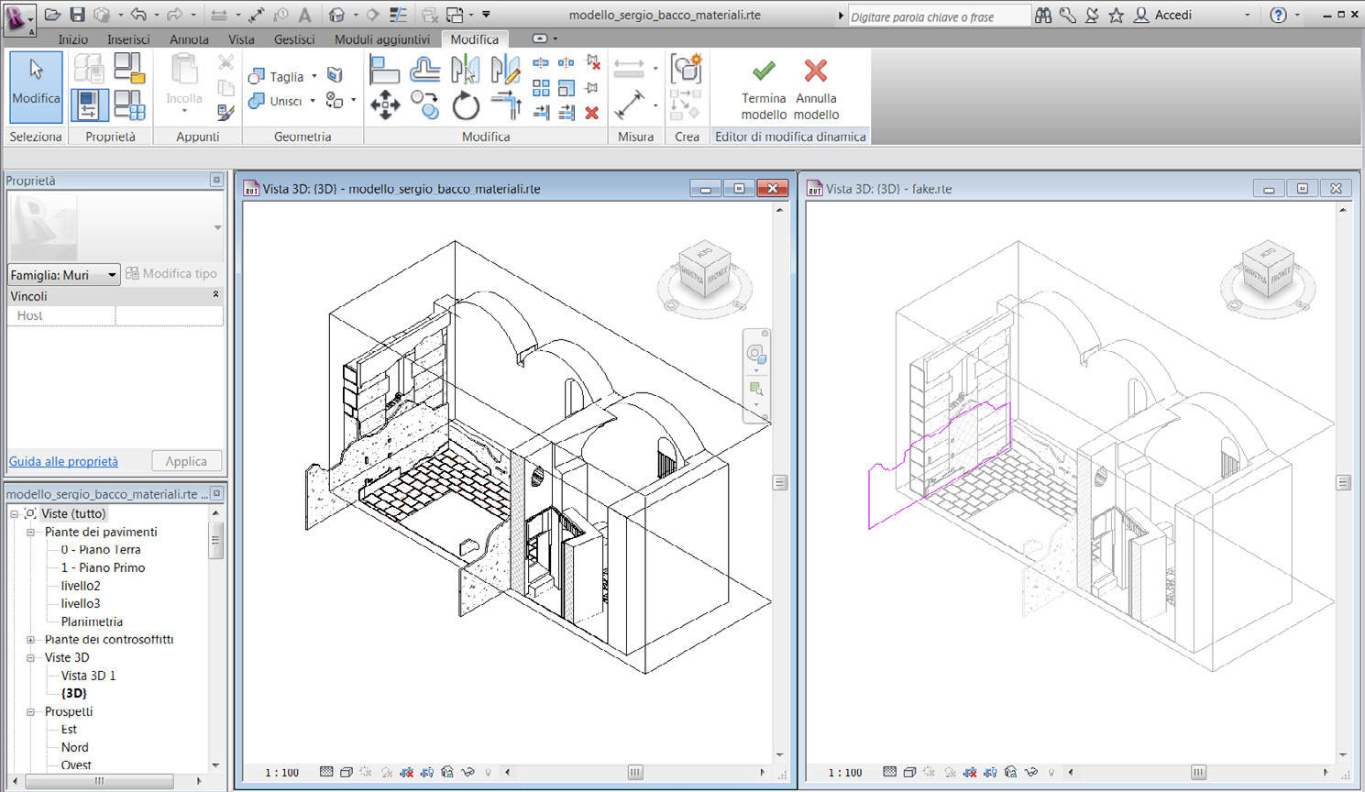Switch to the Inizio tab
Screen dimensions: 1365x792
pos(73,39)
